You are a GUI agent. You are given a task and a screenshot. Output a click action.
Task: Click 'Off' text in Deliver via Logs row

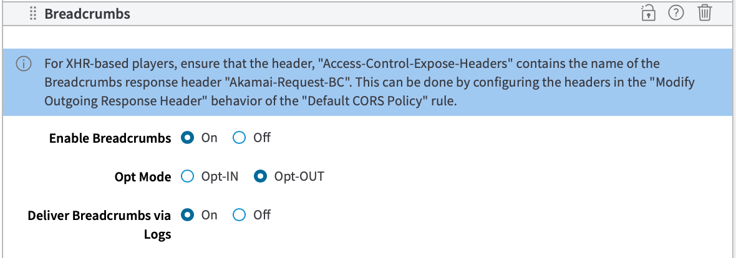(262, 215)
